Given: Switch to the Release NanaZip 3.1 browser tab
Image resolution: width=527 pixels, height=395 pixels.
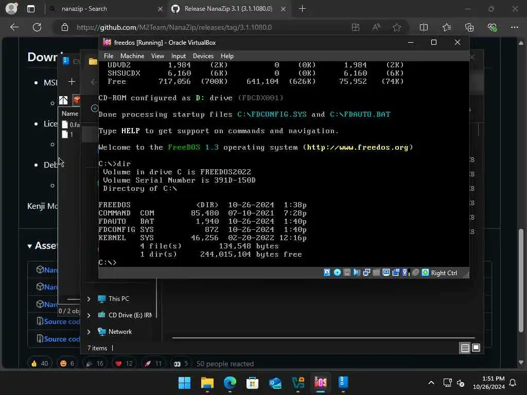Looking at the screenshot, I should 229,9.
